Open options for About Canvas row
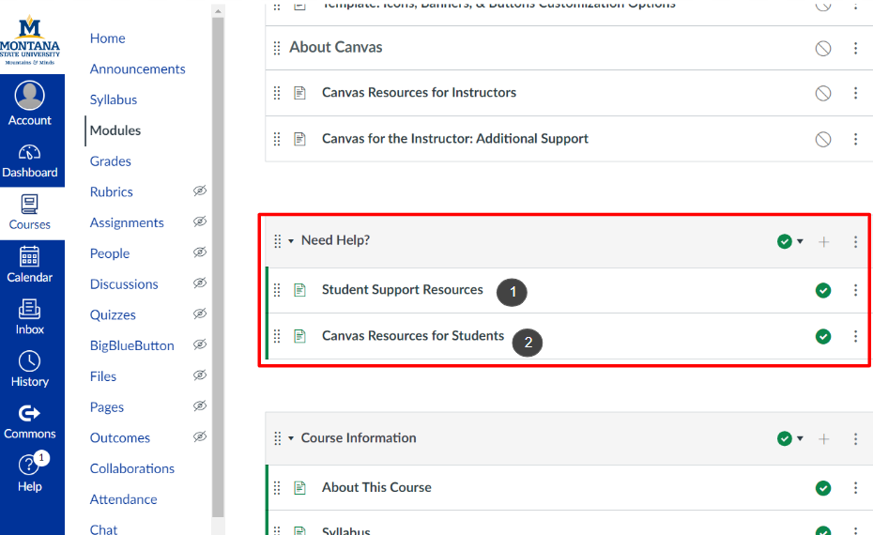 pyautogui.click(x=856, y=49)
